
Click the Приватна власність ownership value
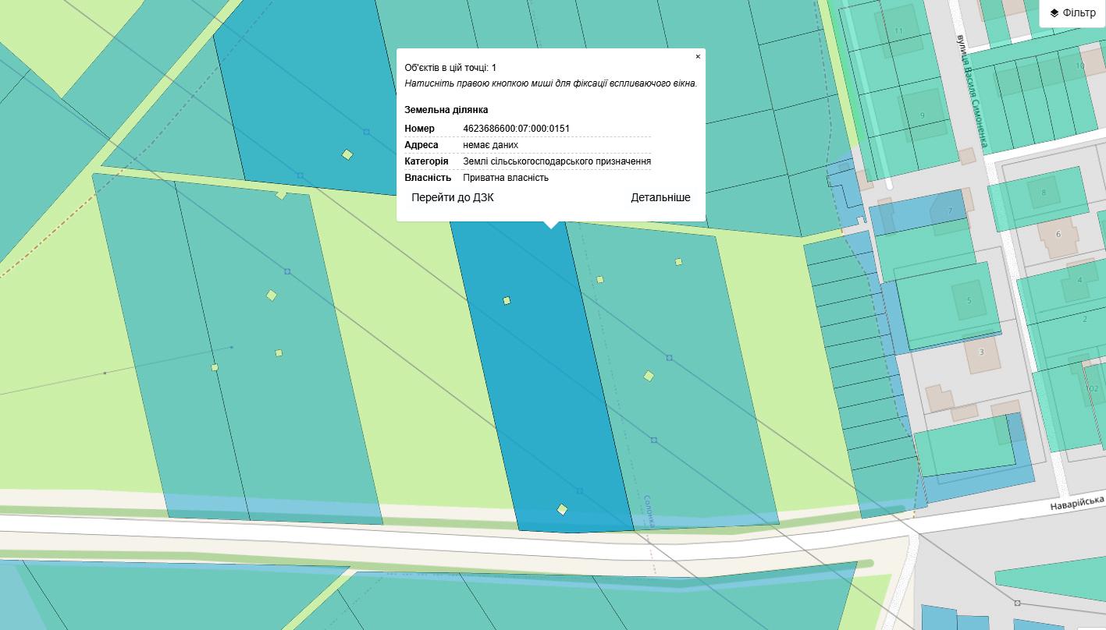[x=505, y=178]
